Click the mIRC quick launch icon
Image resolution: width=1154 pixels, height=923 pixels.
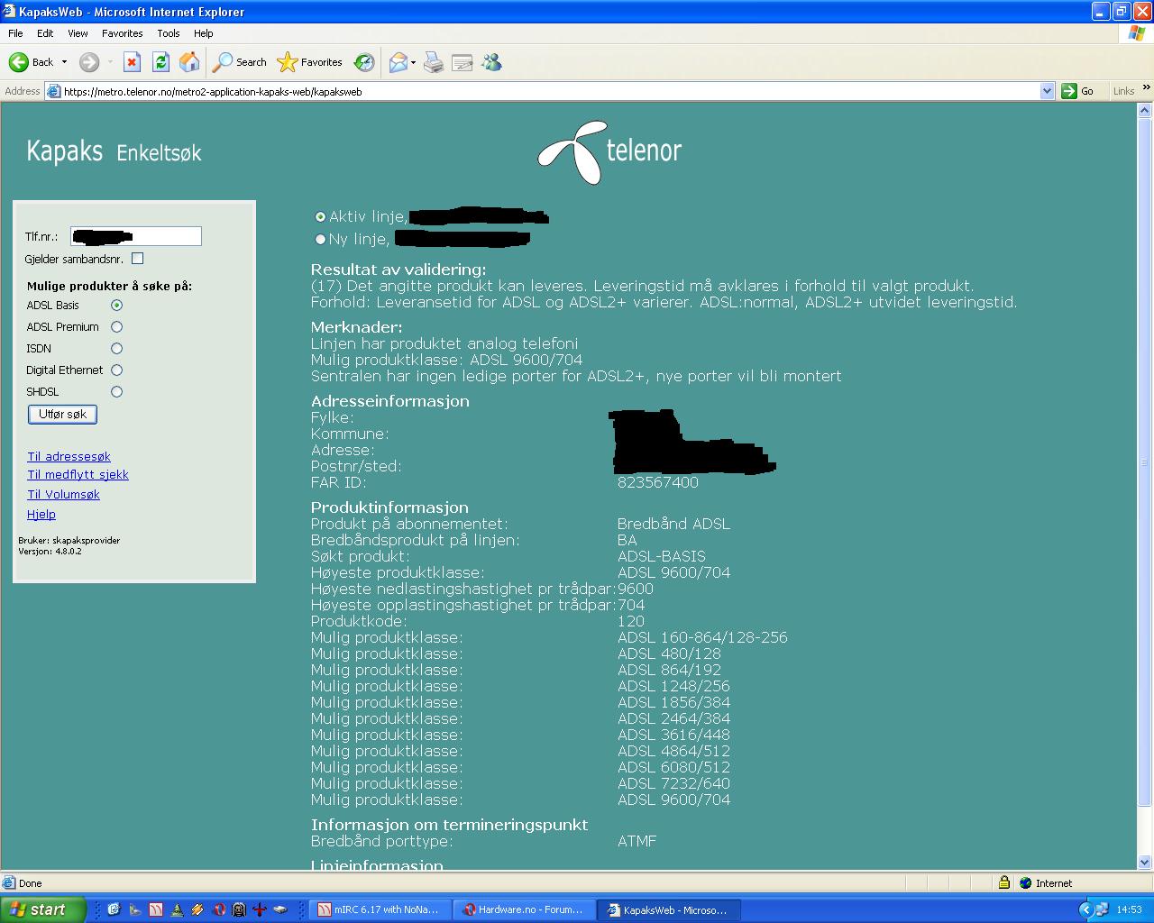click(x=156, y=909)
